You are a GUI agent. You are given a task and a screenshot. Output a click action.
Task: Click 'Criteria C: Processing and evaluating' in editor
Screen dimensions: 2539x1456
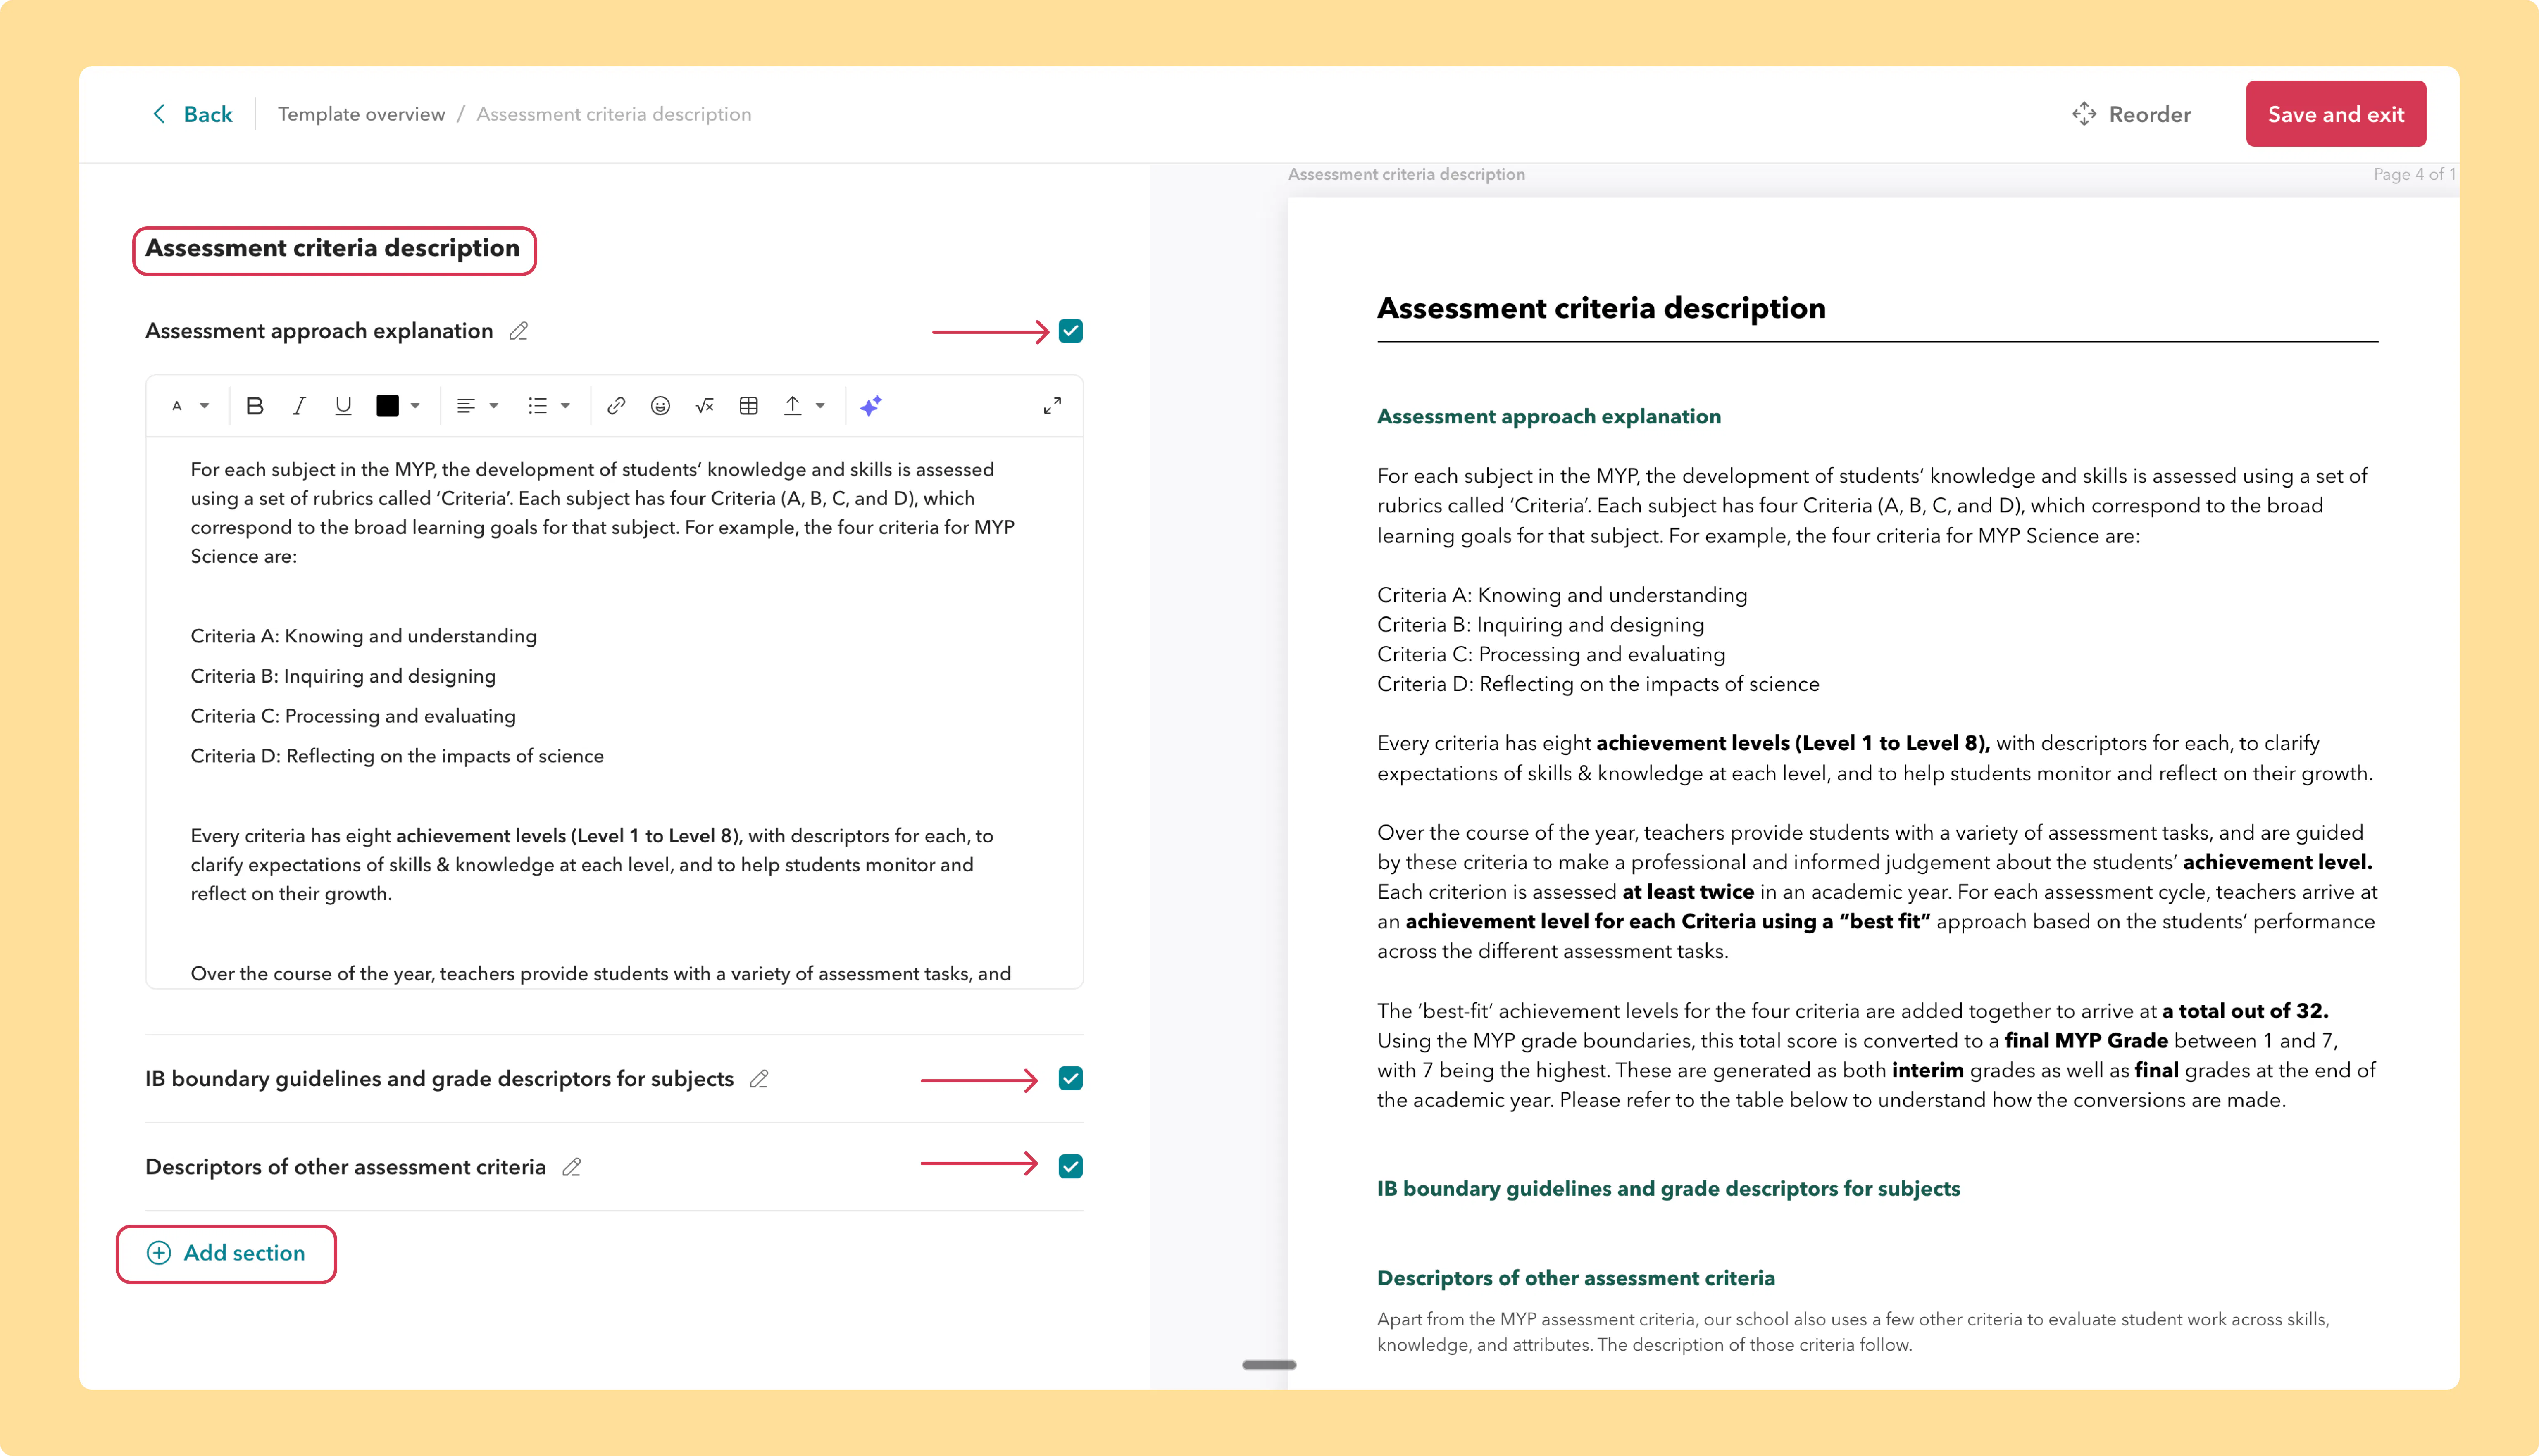(353, 716)
